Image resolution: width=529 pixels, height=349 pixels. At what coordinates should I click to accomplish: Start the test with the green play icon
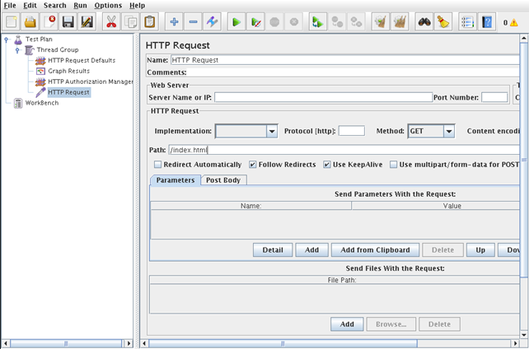[x=236, y=22]
